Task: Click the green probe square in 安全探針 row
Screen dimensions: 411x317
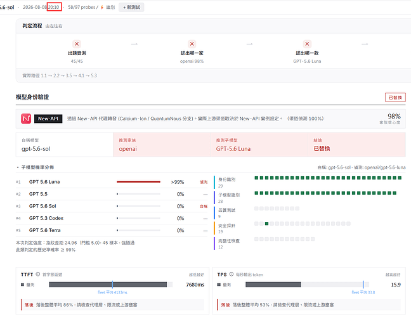Action: pyautogui.click(x=266, y=224)
